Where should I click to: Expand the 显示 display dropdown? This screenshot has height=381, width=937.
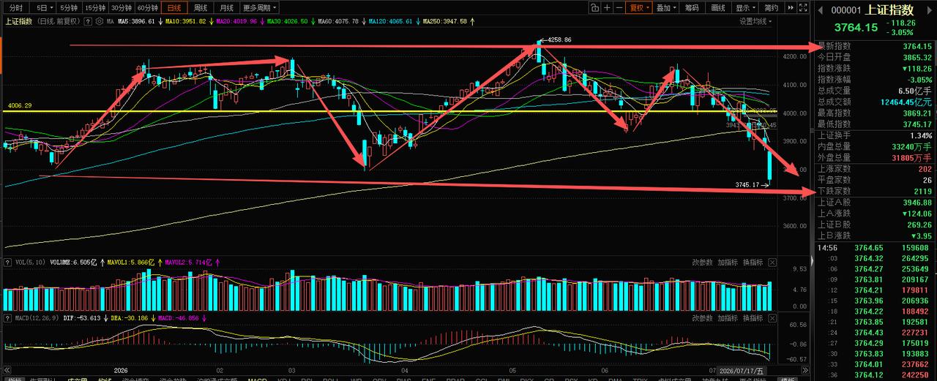click(x=746, y=7)
